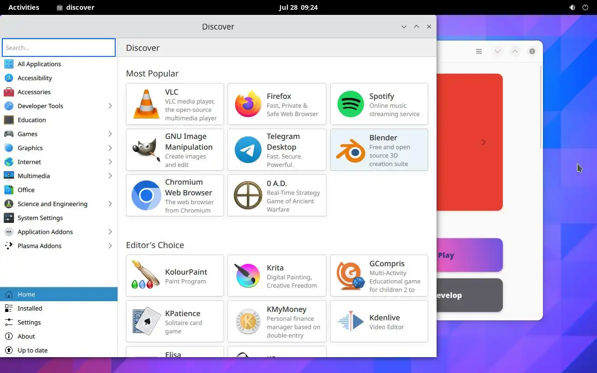The image size is (597, 373).
Task: Click the Accessibility category icon
Action: [x=9, y=78]
